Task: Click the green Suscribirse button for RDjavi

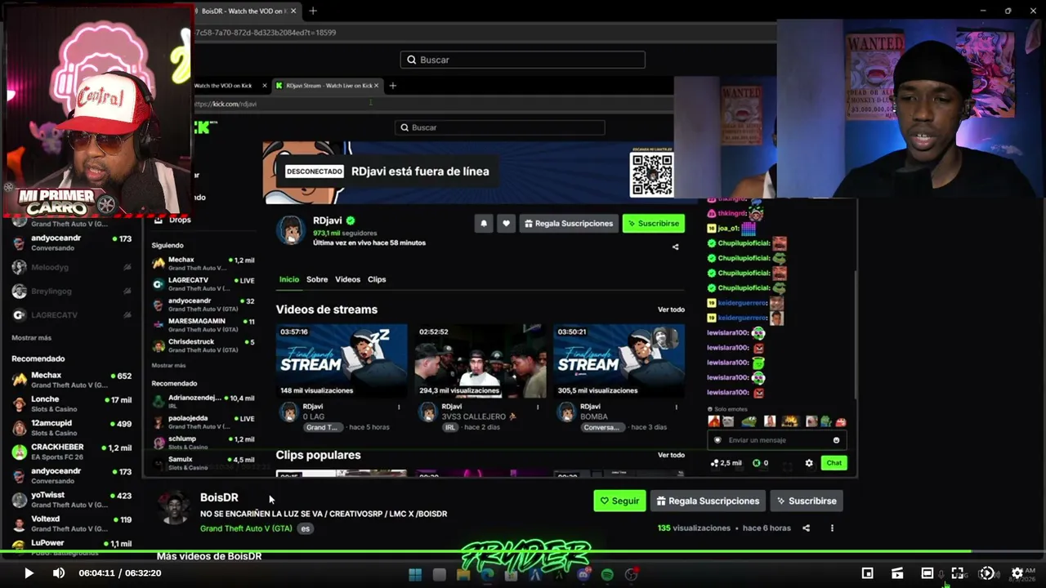Action: [653, 223]
